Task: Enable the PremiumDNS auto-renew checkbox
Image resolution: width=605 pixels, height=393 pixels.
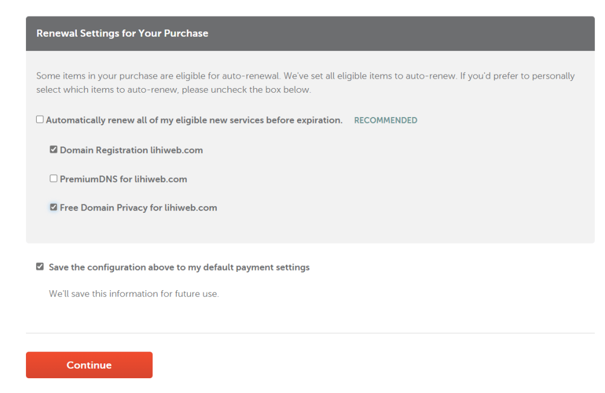Action: click(54, 178)
